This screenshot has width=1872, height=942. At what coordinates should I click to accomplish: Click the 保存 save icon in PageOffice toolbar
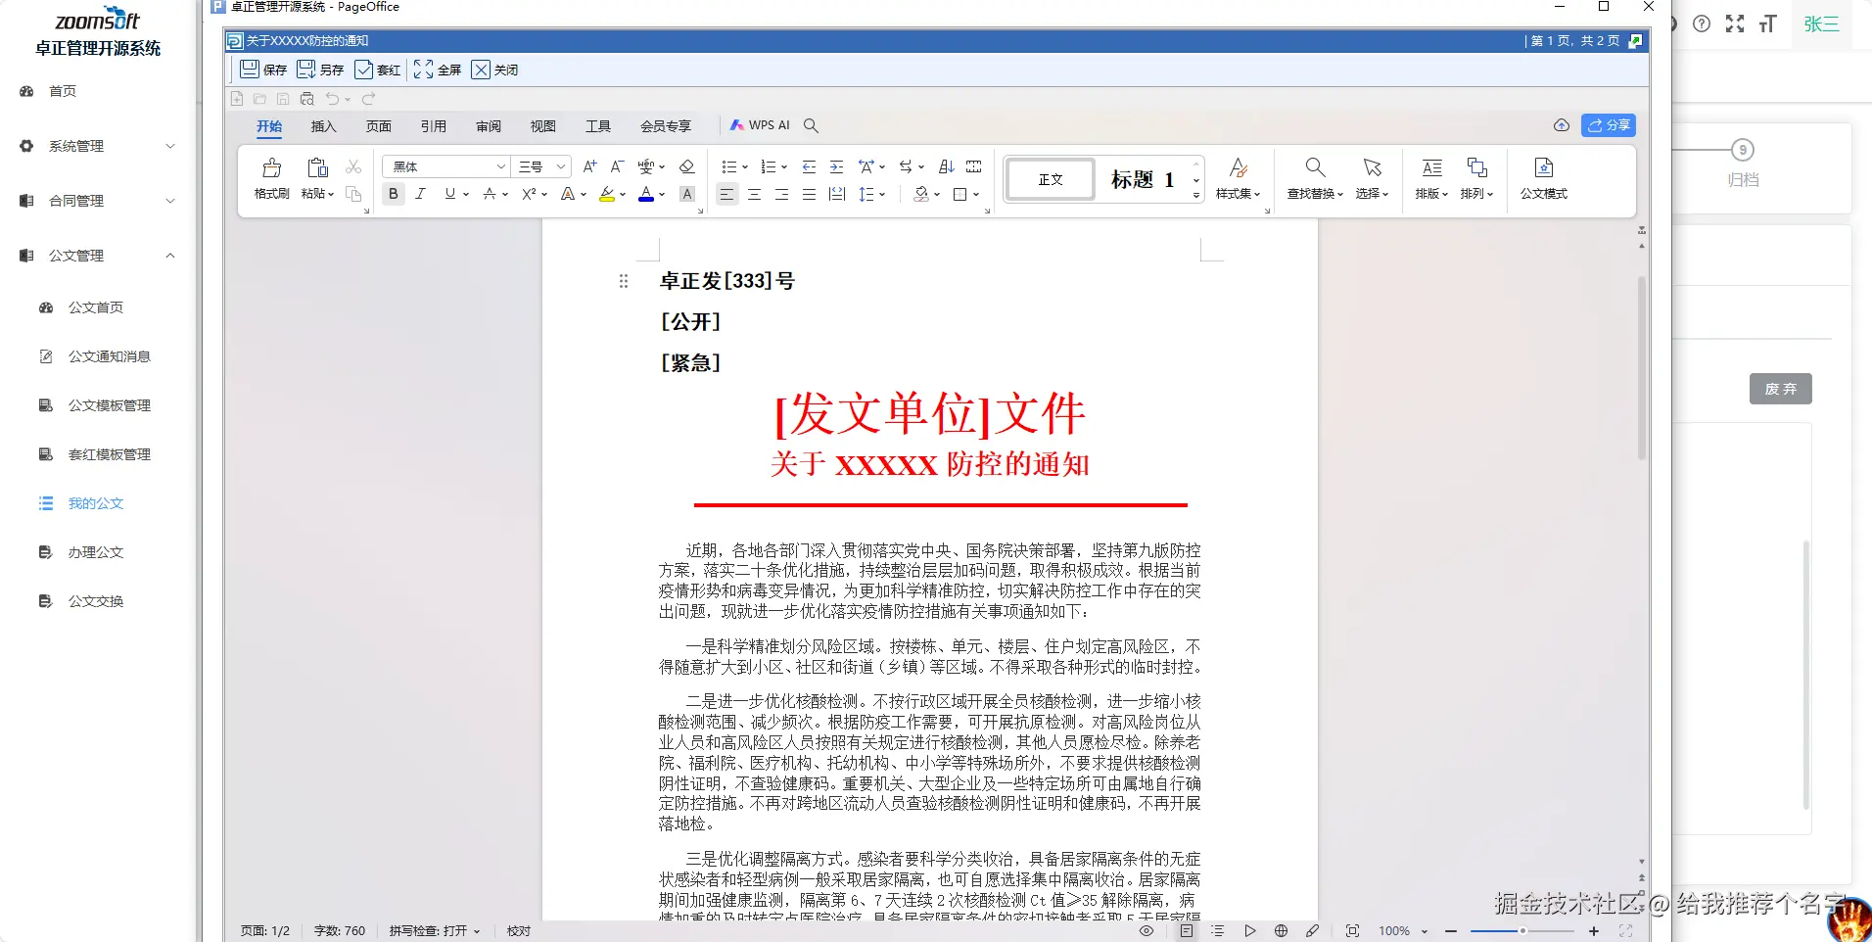(x=250, y=70)
